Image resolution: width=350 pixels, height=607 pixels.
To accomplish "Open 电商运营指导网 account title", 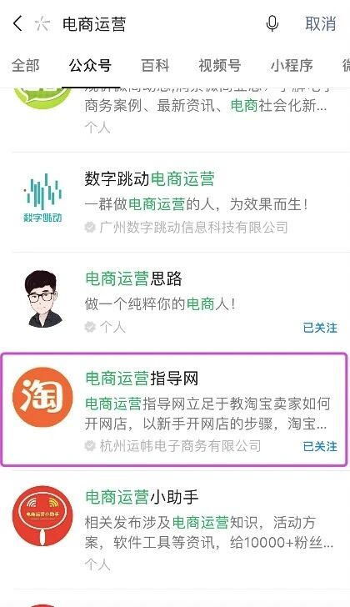I will 142,379.
